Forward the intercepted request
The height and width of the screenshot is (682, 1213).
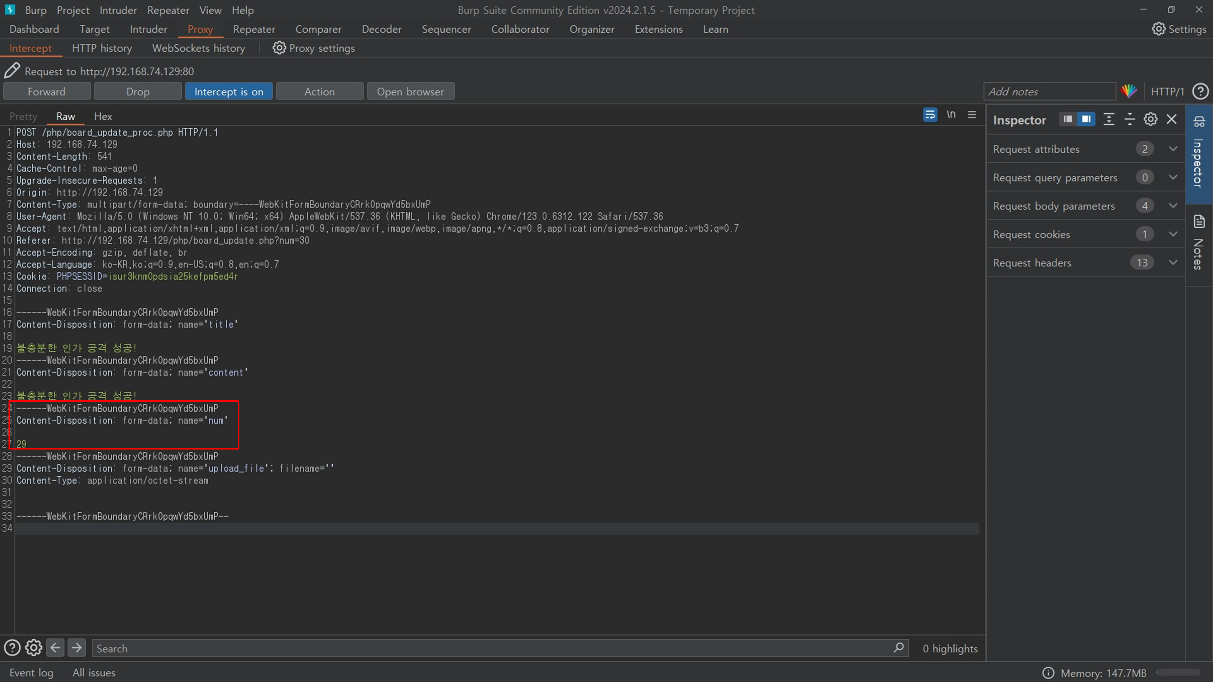tap(46, 91)
